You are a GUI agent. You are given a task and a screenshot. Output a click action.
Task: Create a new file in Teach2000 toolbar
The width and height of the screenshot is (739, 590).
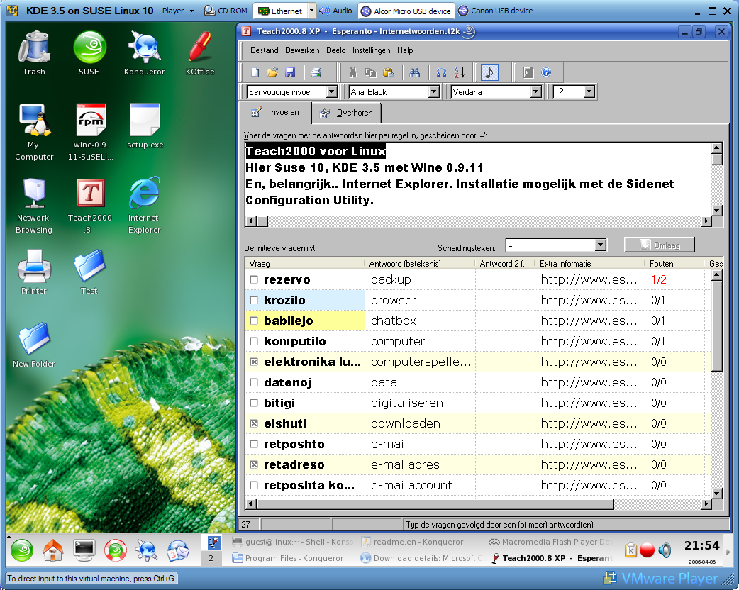tap(255, 72)
